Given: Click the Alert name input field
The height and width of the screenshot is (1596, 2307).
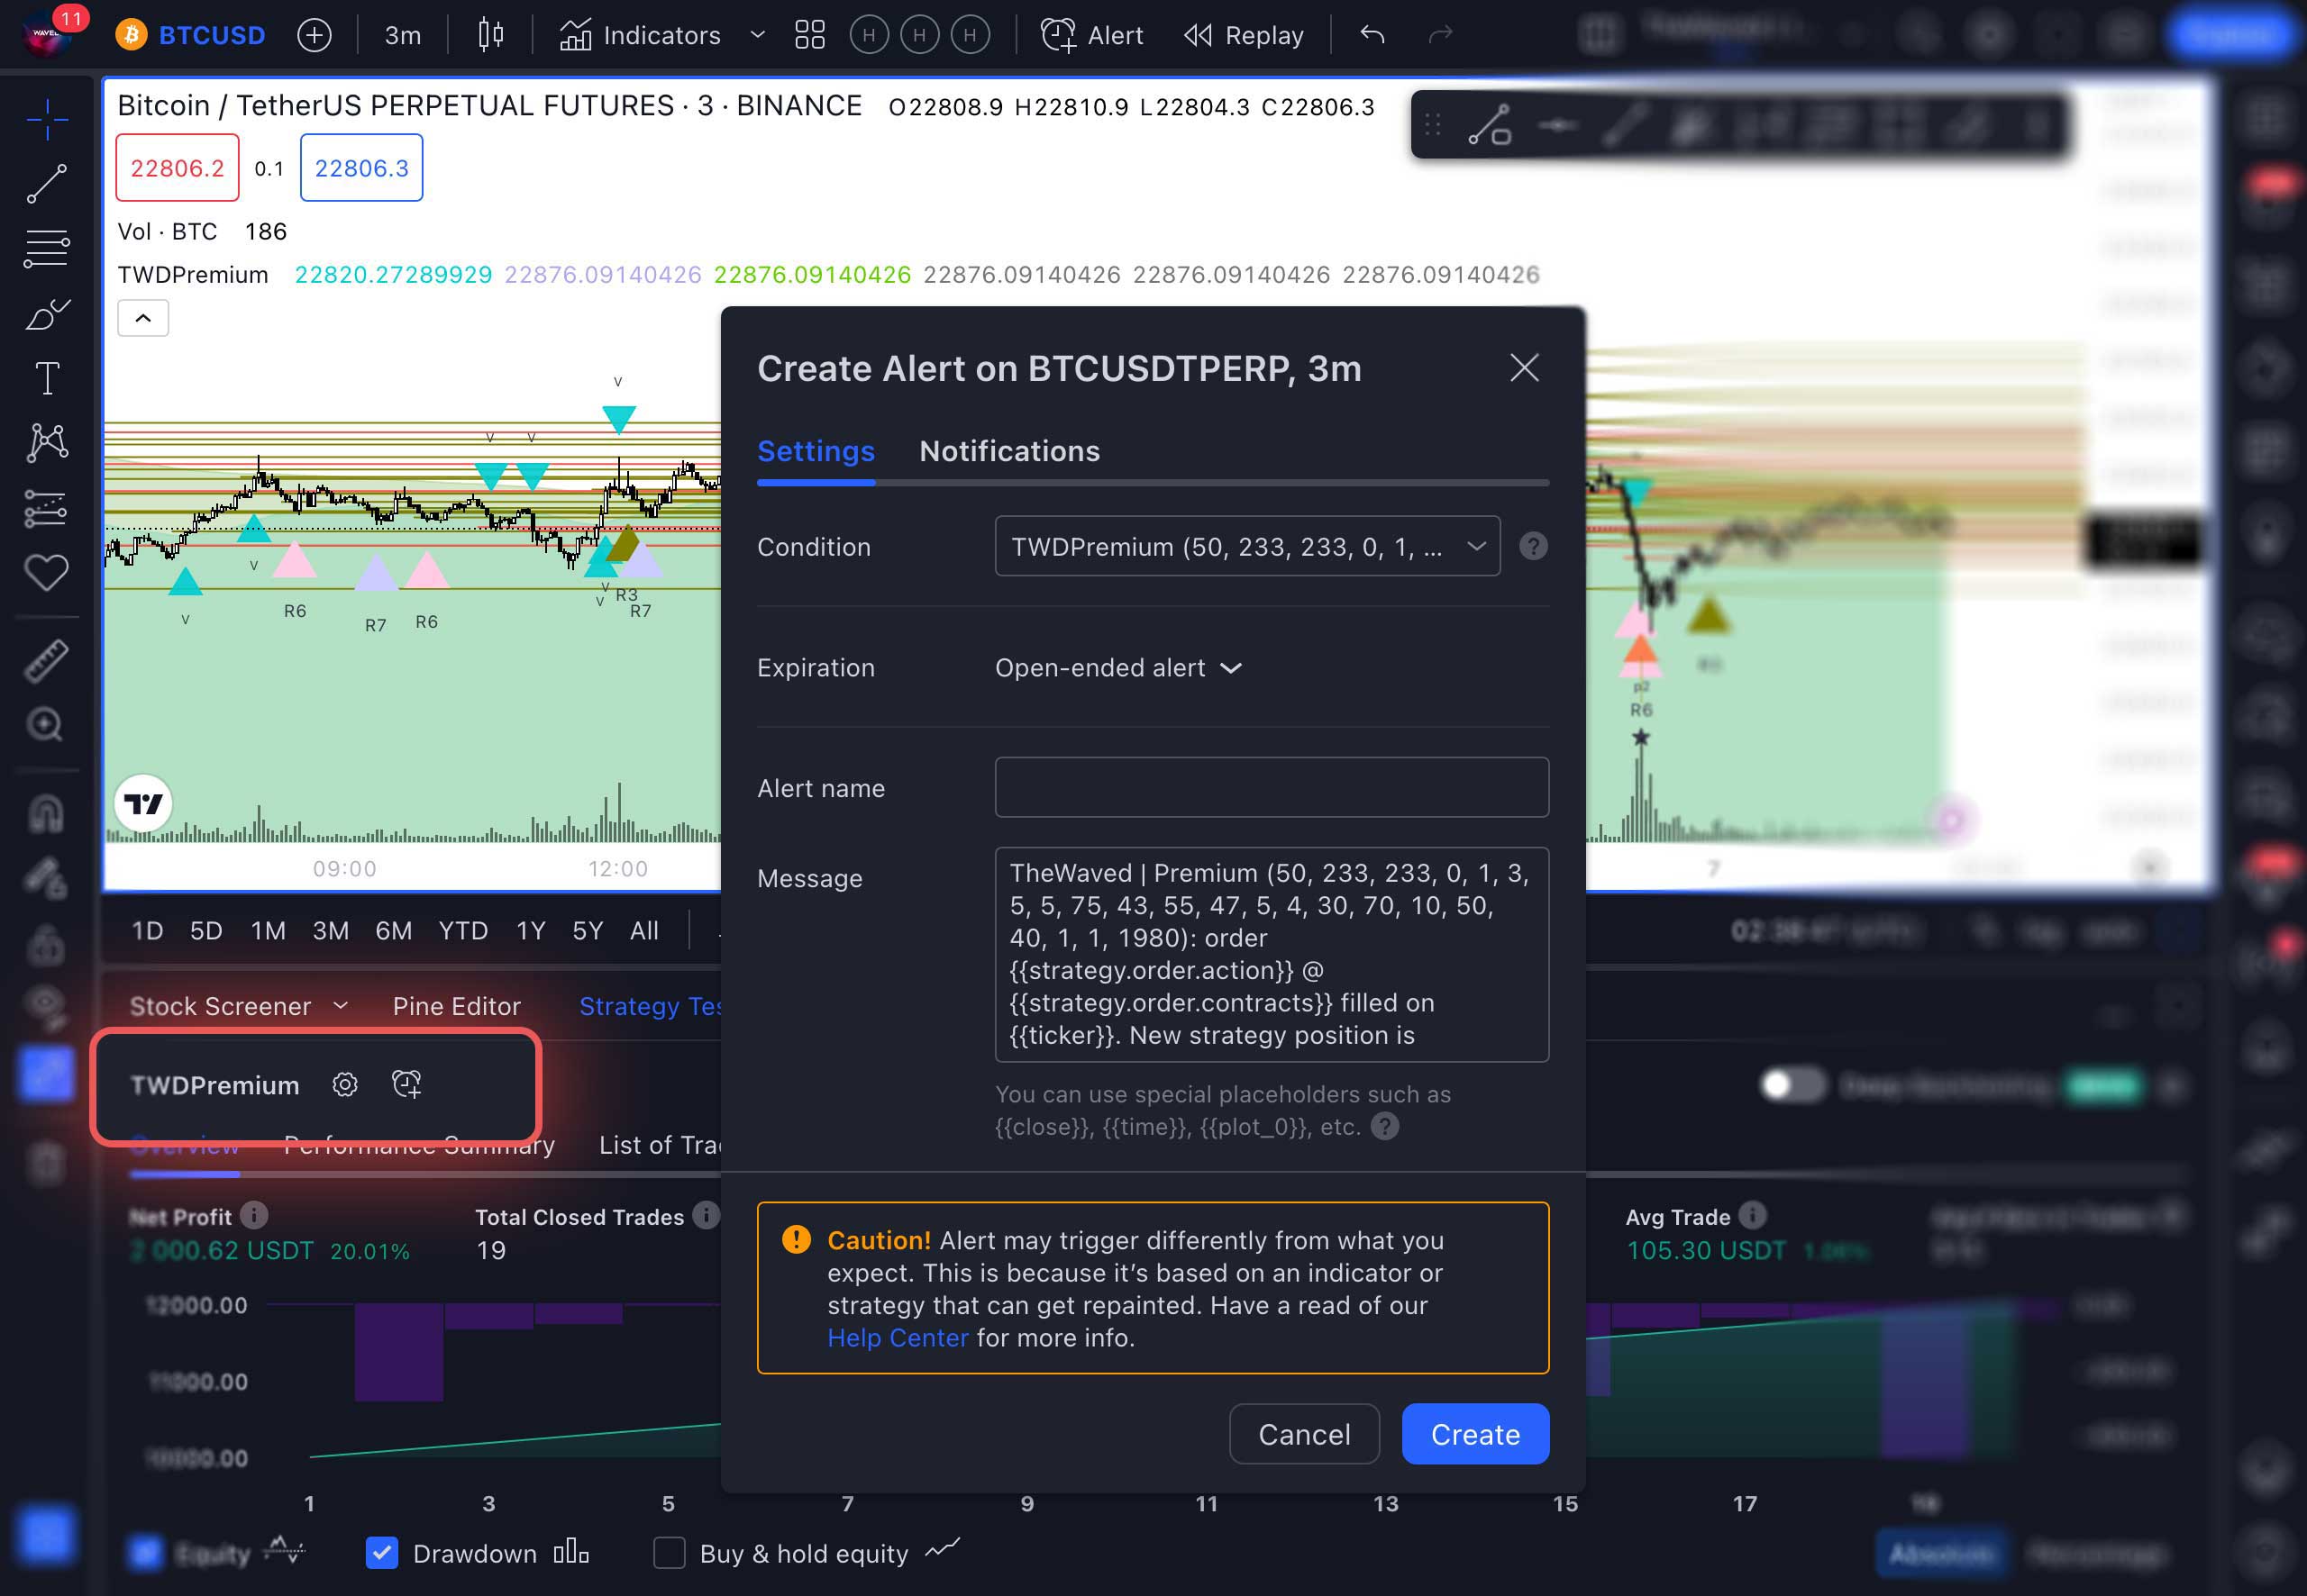Looking at the screenshot, I should [x=1272, y=787].
